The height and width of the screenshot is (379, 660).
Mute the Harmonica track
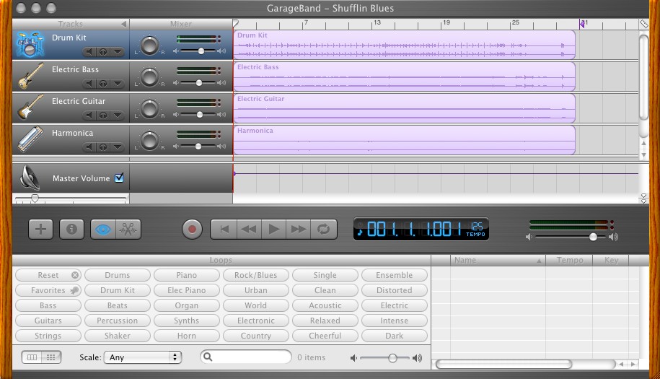pyautogui.click(x=89, y=147)
